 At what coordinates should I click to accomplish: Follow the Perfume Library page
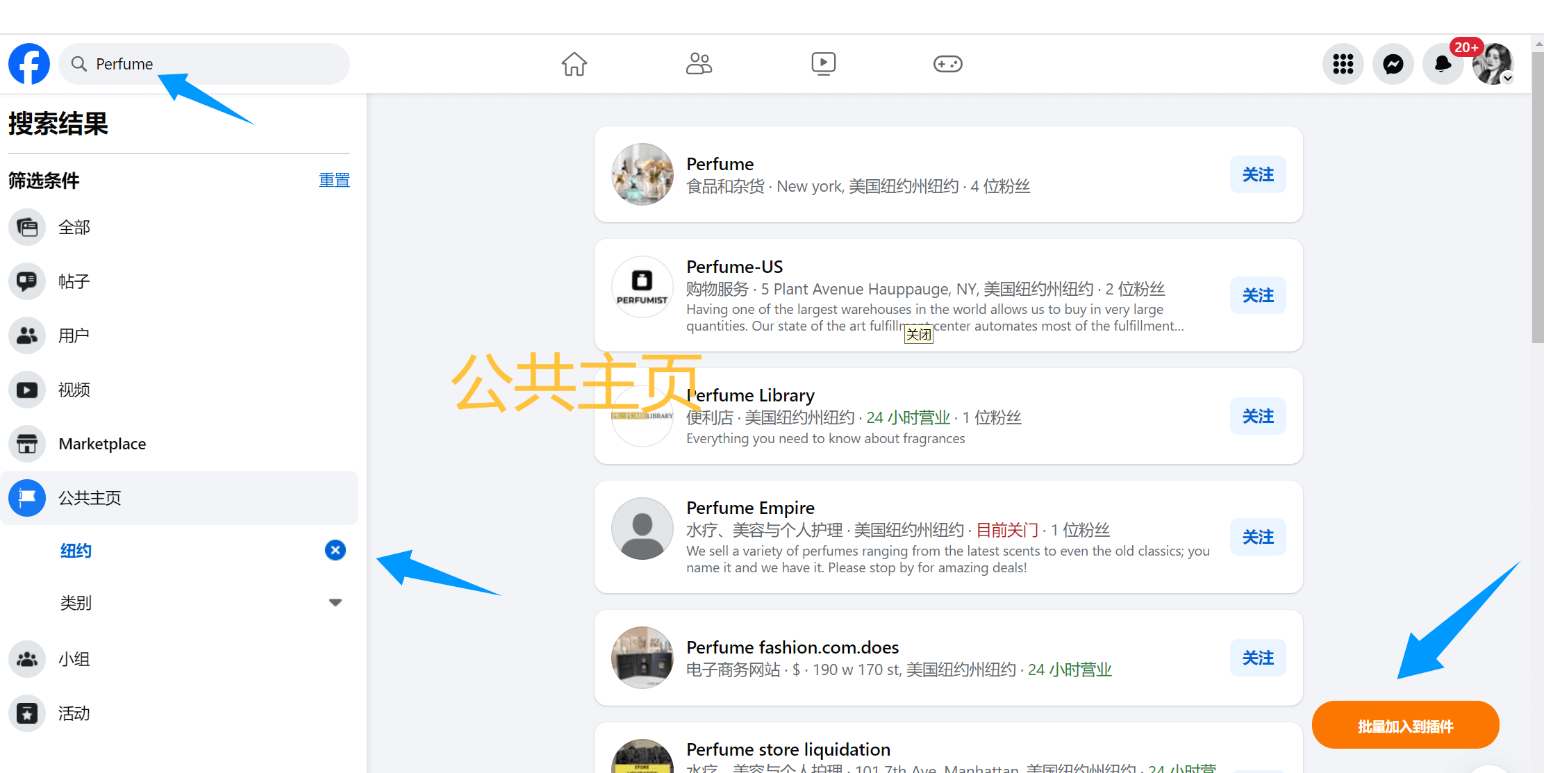pos(1258,416)
